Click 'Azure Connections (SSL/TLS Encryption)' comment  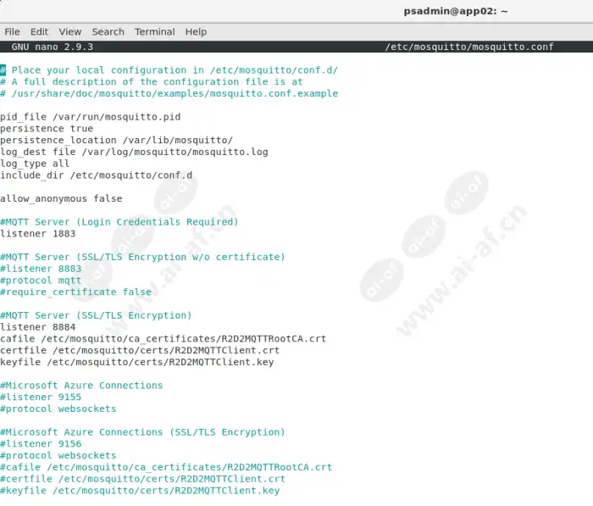142,432
